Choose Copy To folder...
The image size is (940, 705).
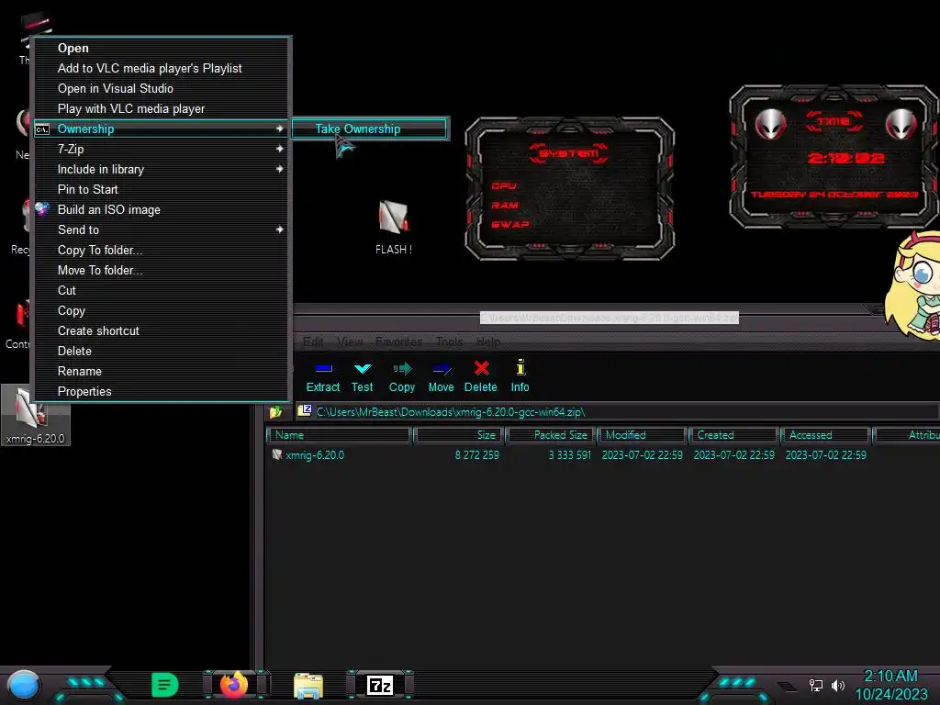(x=162, y=250)
